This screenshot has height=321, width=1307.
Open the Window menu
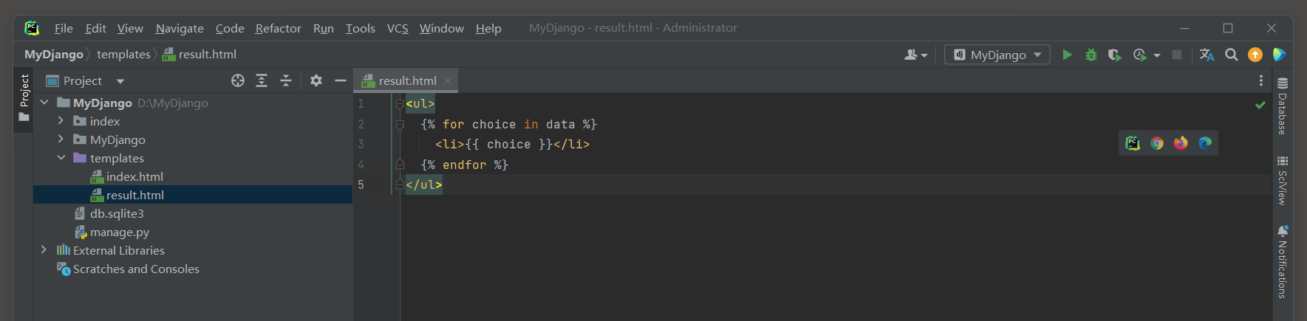[x=442, y=28]
